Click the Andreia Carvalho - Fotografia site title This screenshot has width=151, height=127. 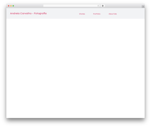[28, 14]
